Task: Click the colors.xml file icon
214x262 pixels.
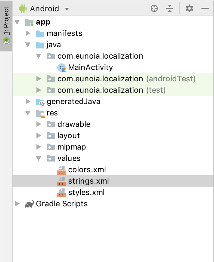Action: [x=62, y=170]
